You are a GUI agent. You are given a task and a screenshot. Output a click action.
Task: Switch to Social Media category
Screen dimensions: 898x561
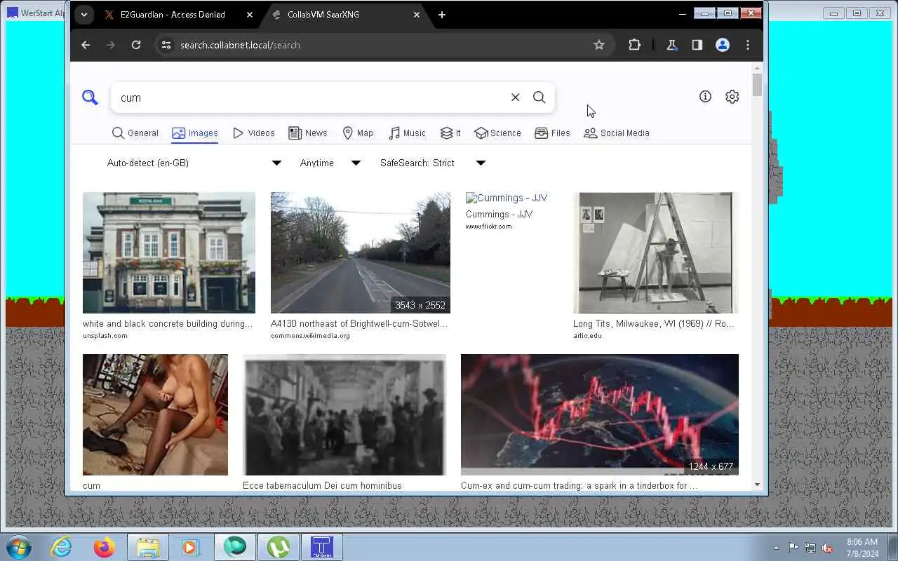[x=617, y=133]
